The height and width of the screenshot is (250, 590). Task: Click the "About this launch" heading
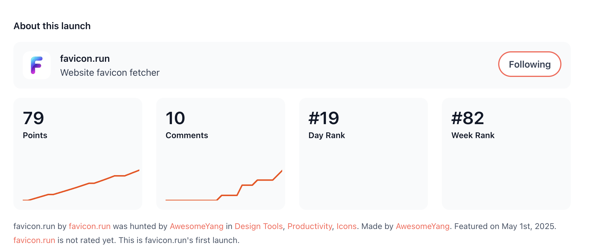(52, 26)
